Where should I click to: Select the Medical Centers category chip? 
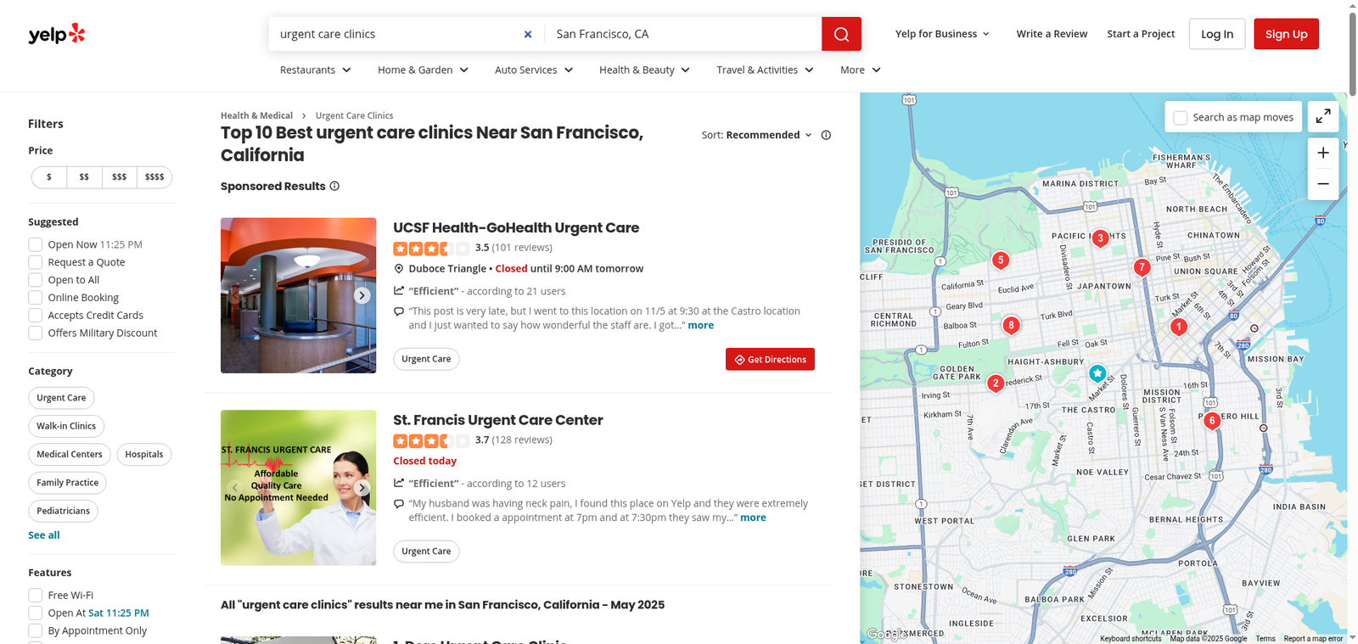coord(70,455)
